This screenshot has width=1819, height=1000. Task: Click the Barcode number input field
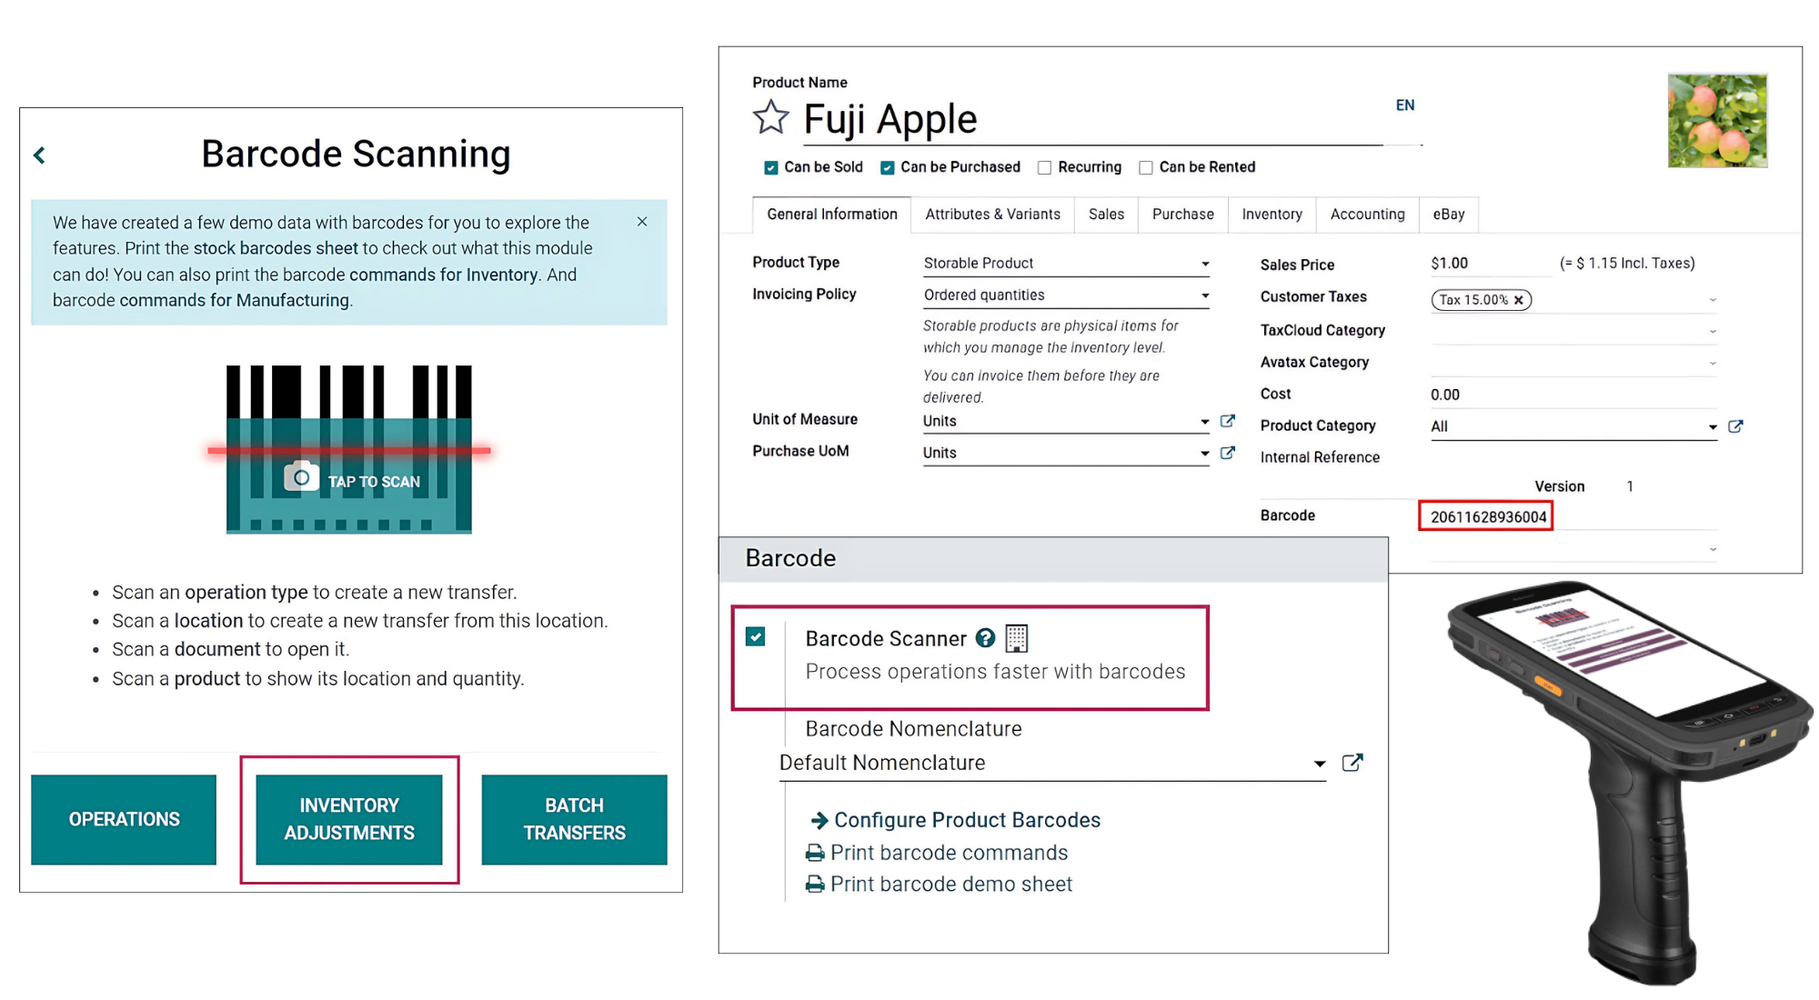[x=1487, y=517]
